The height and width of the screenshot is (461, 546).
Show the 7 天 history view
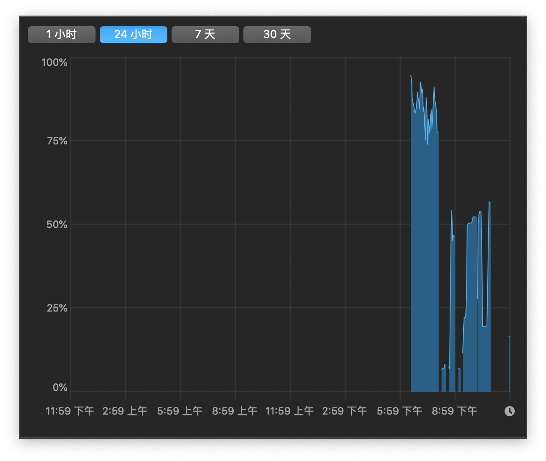tap(205, 35)
